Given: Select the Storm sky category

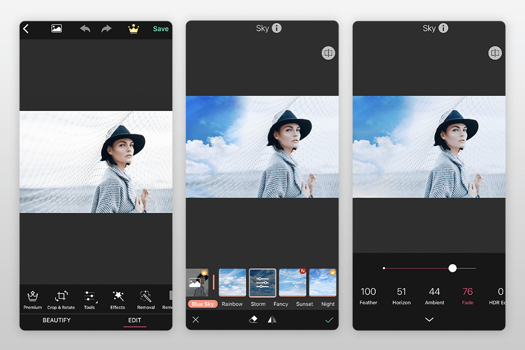Looking at the screenshot, I should tap(258, 304).
